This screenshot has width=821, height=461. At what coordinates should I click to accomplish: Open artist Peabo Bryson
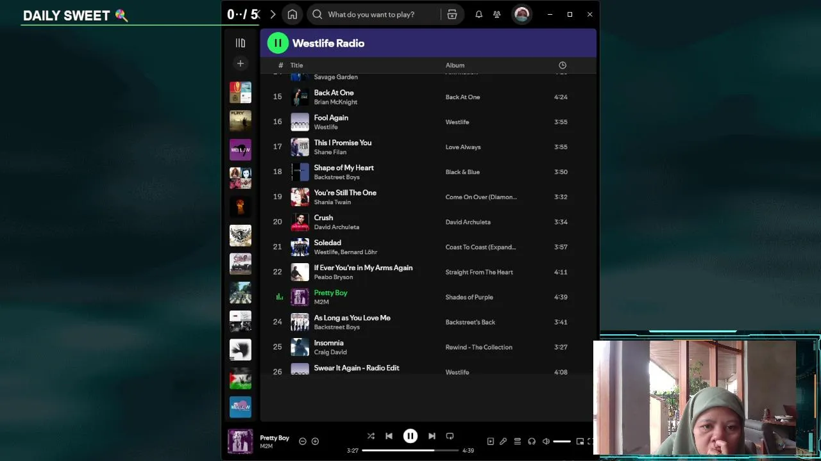[333, 277]
